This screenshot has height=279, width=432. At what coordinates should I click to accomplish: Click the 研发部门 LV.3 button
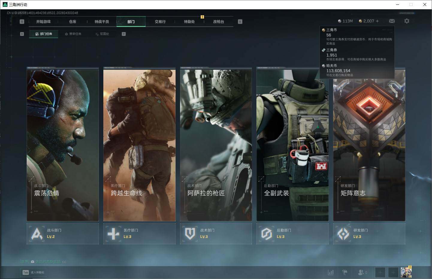(x=369, y=233)
